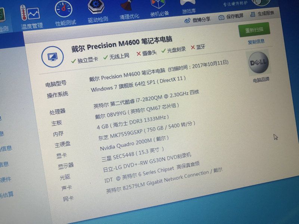
Task: Click 日立-LG DVD+-RW GS30N value
Action: pos(147,163)
